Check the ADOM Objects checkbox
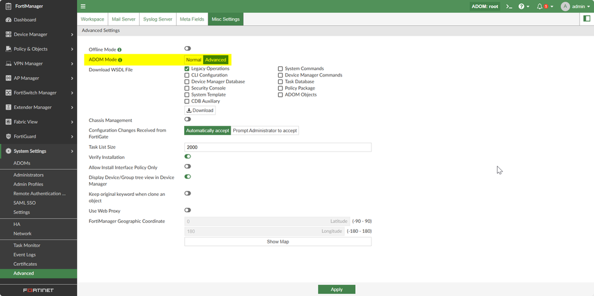This screenshot has width=594, height=296. tap(280, 94)
